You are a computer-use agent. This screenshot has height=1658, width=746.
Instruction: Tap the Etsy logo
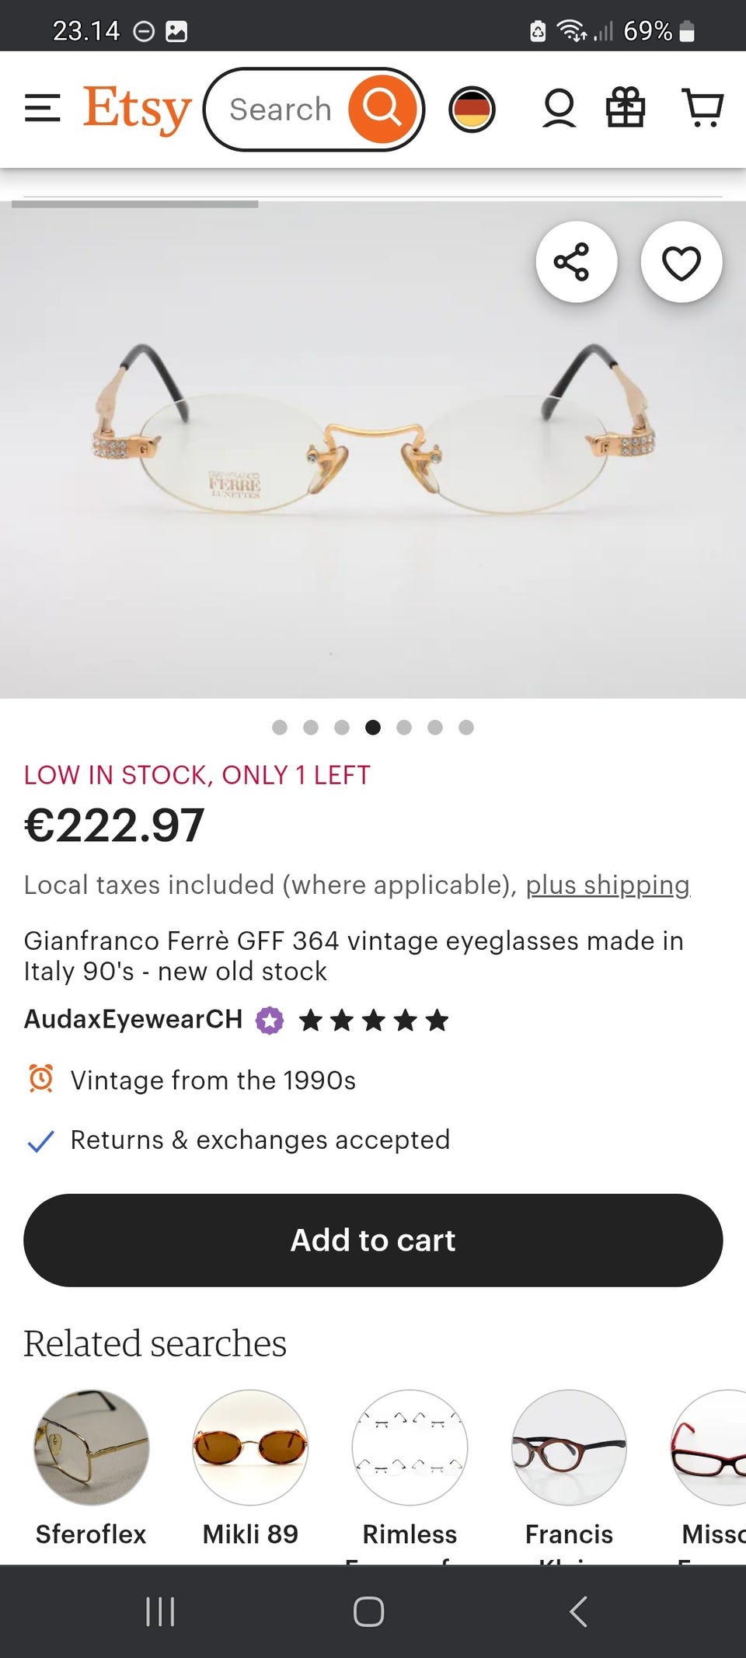(x=138, y=109)
